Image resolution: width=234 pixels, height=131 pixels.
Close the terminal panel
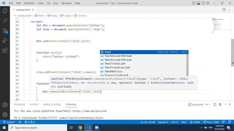click(x=230, y=104)
